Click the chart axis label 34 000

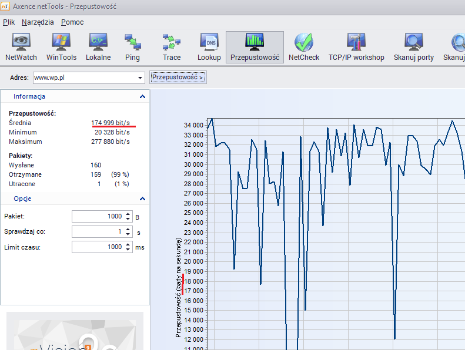click(x=193, y=125)
